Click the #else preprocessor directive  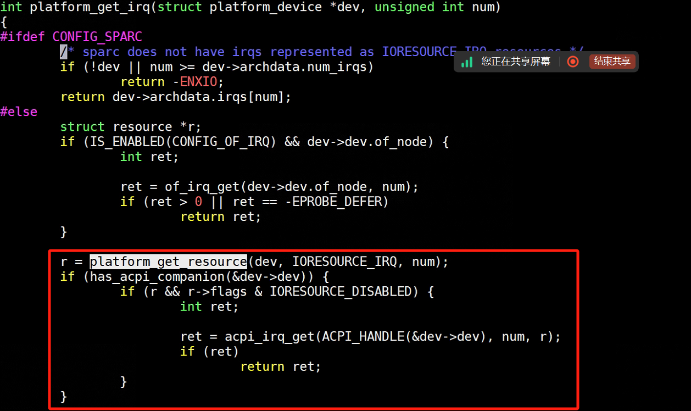pyautogui.click(x=19, y=112)
